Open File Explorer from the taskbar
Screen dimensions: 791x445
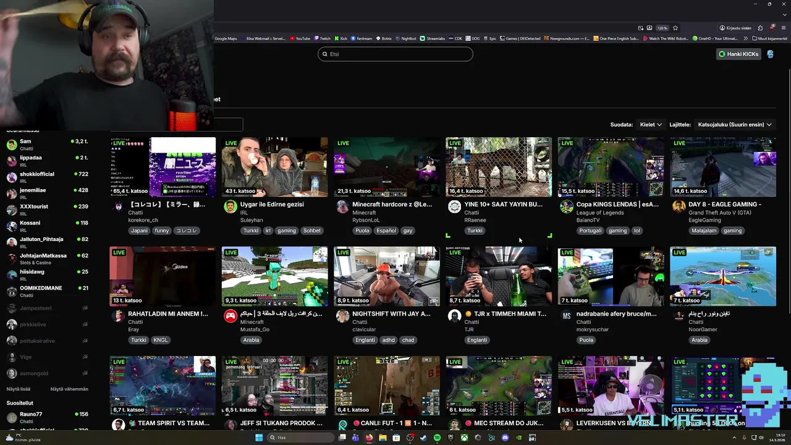coord(383,438)
